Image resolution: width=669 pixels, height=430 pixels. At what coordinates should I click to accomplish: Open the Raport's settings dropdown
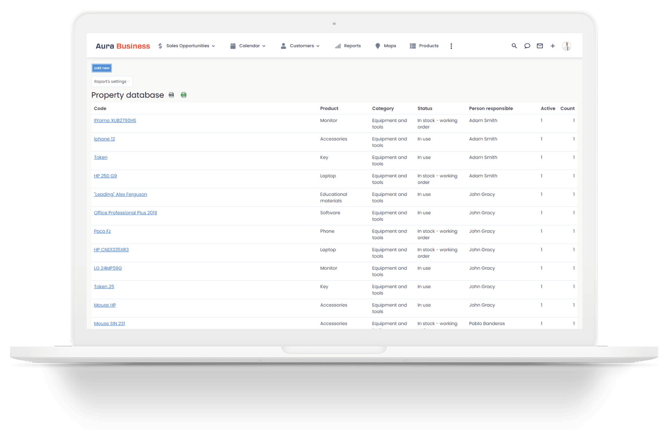(112, 81)
